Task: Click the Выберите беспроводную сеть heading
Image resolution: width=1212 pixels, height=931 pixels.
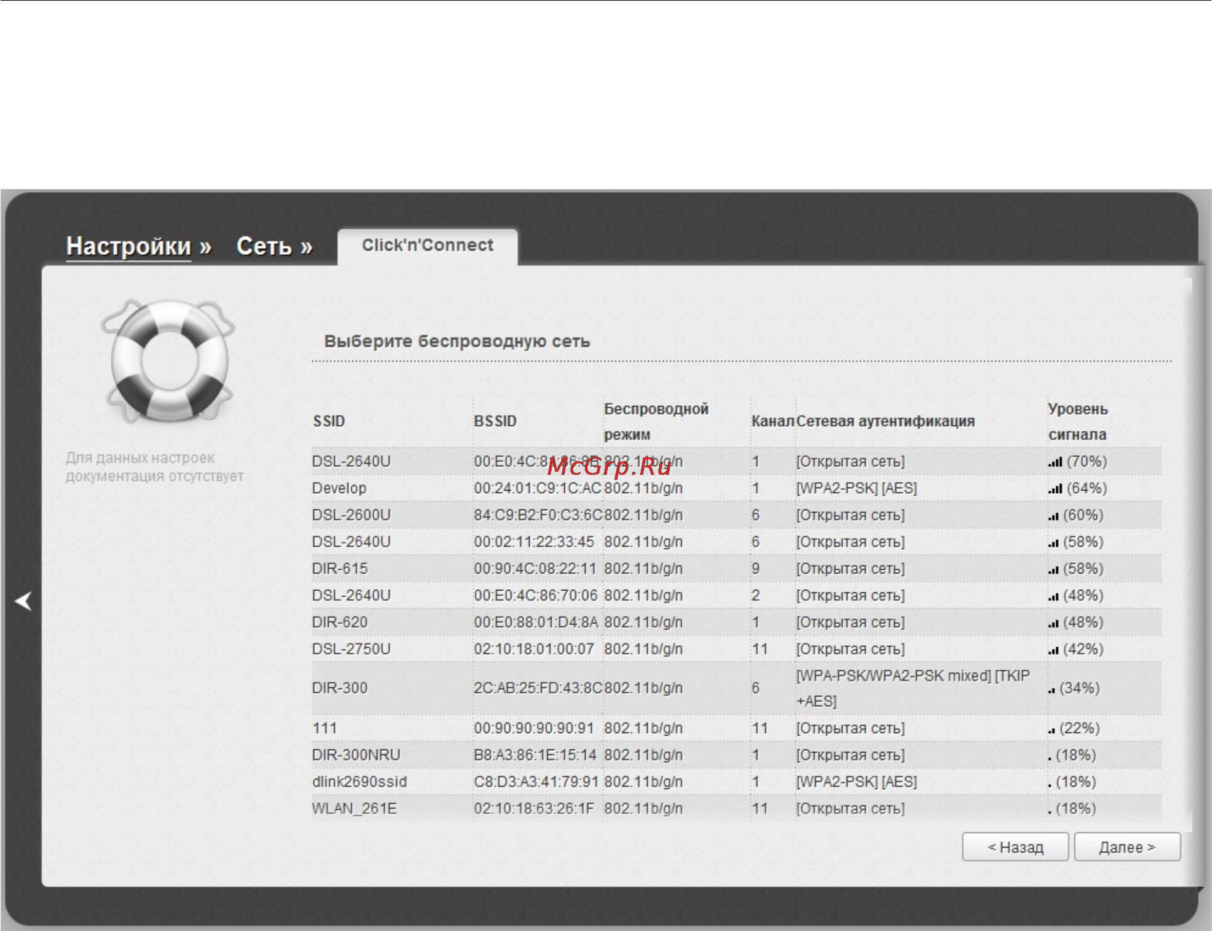Action: (x=457, y=342)
